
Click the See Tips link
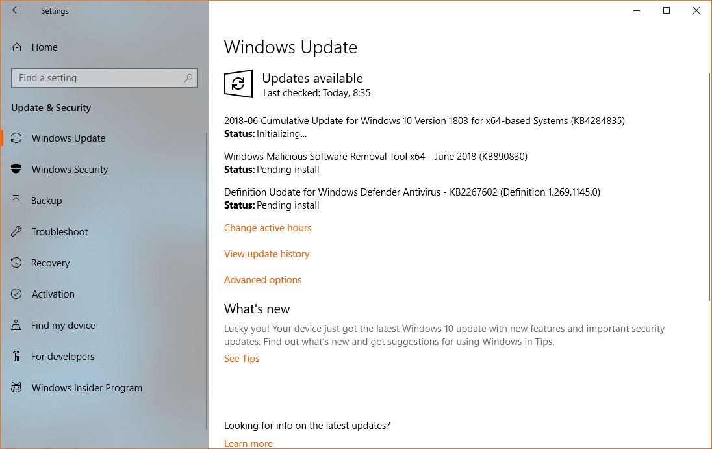click(242, 359)
